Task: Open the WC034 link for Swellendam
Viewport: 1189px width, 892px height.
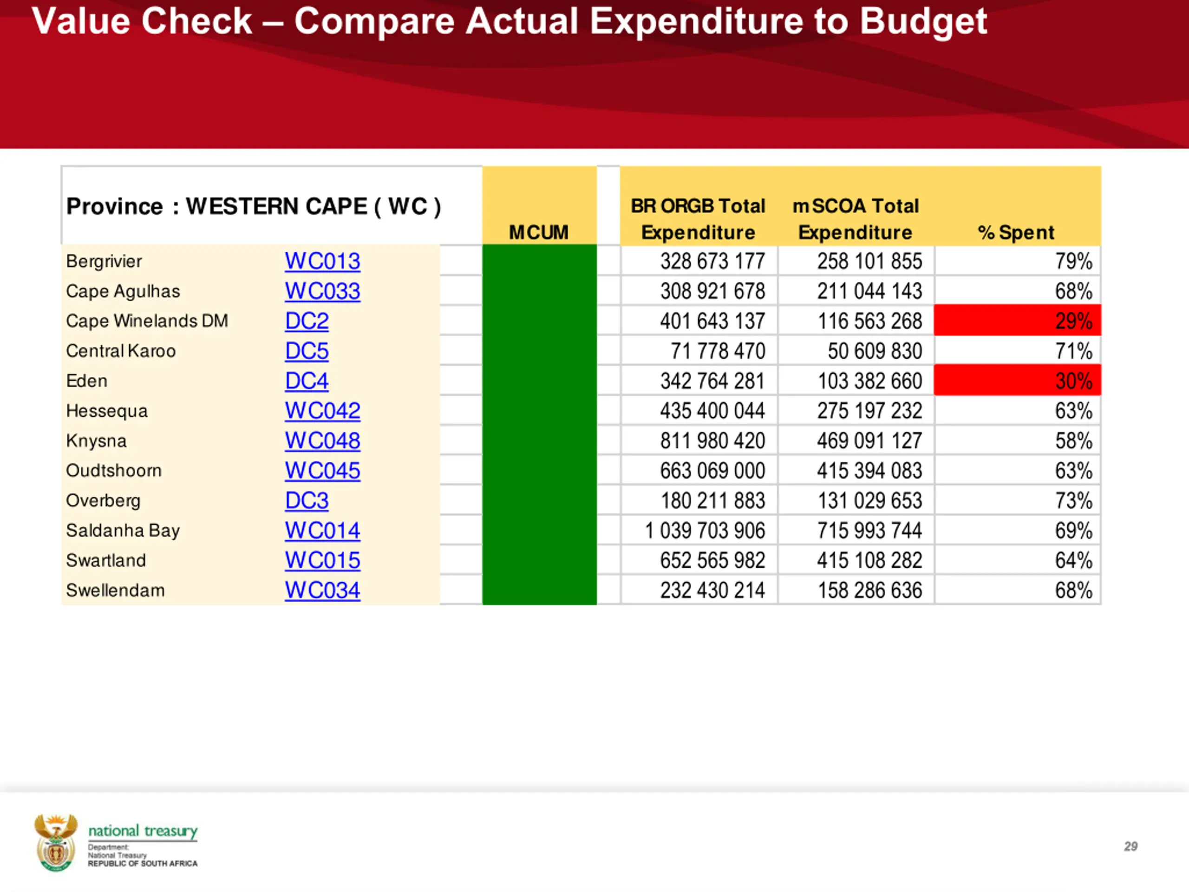Action: (322, 590)
